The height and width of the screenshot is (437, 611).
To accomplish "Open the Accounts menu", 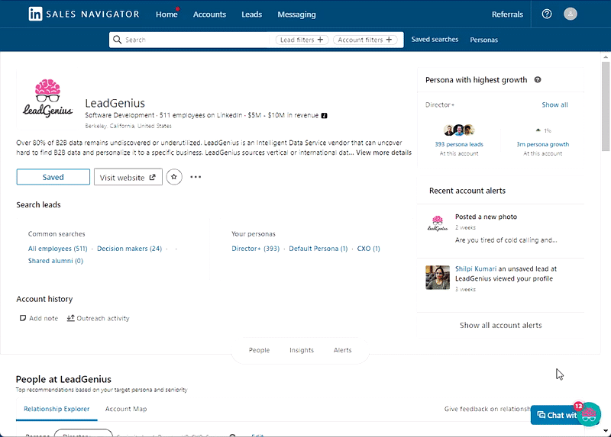I will pyautogui.click(x=209, y=14).
